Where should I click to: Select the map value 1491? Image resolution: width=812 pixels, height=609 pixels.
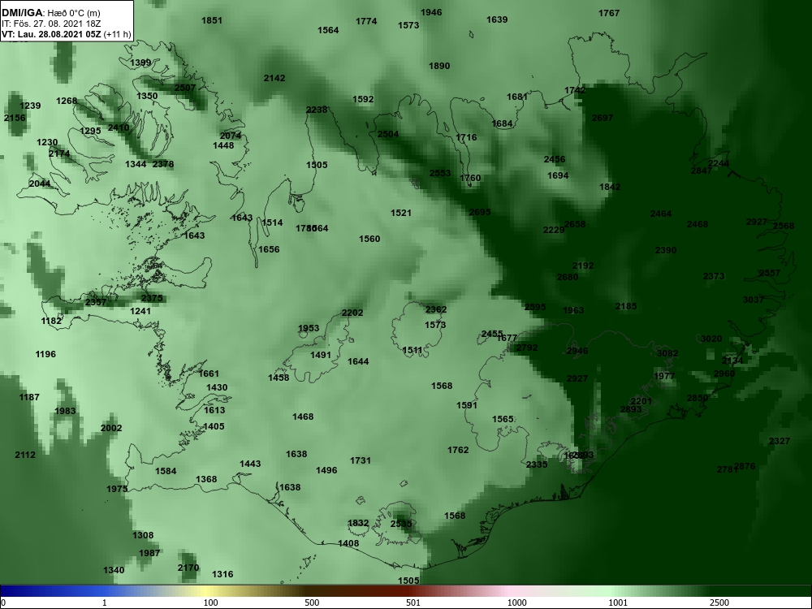point(321,356)
